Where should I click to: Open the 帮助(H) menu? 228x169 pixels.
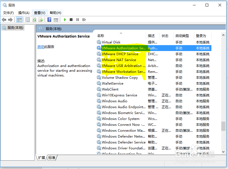(55, 13)
